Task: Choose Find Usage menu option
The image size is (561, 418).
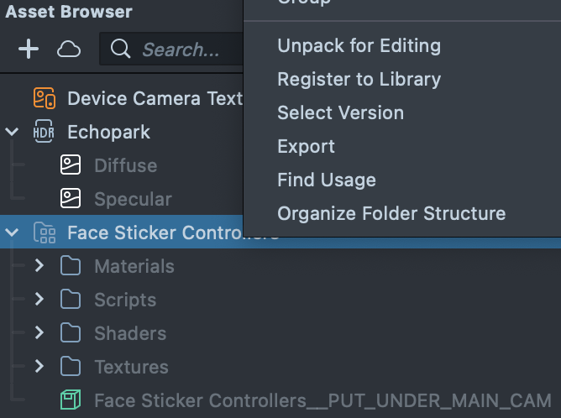Action: pyautogui.click(x=326, y=180)
